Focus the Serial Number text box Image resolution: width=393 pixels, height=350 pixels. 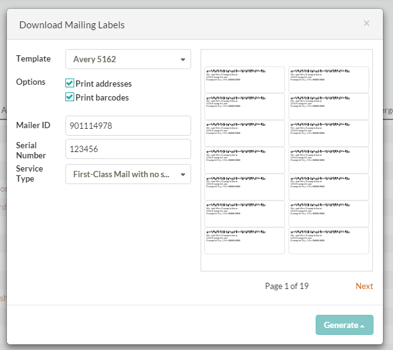tap(128, 149)
